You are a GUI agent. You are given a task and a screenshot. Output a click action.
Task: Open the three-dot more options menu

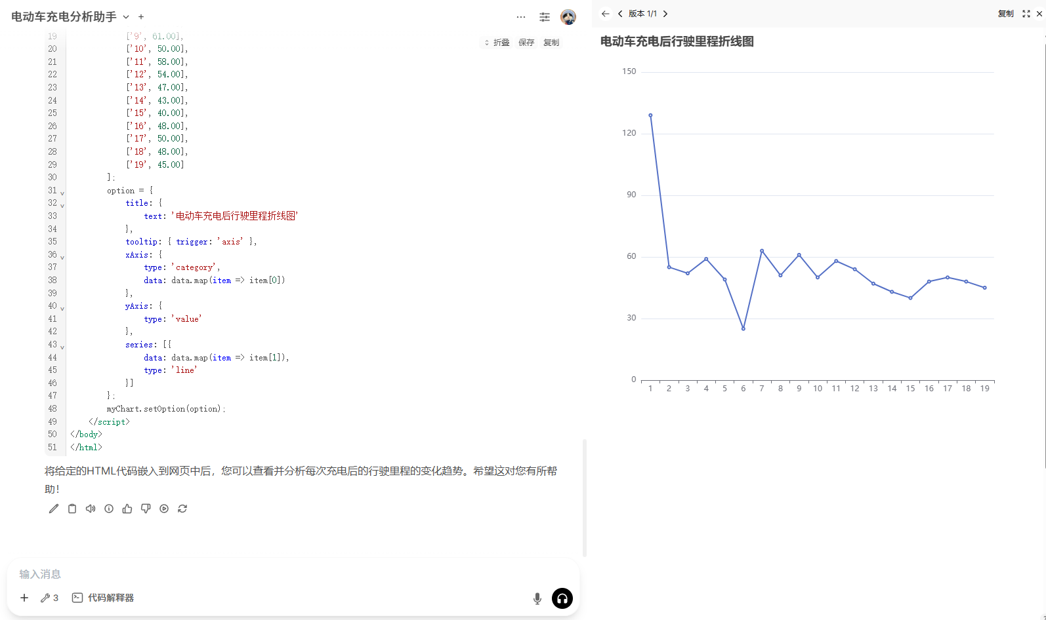click(521, 17)
